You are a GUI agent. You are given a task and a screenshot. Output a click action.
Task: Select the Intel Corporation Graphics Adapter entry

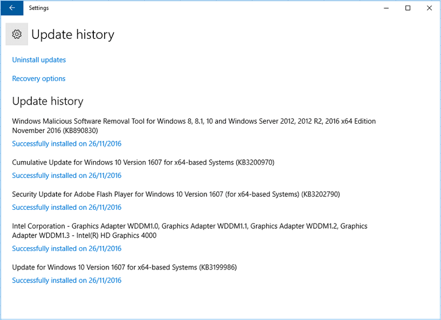(x=190, y=231)
